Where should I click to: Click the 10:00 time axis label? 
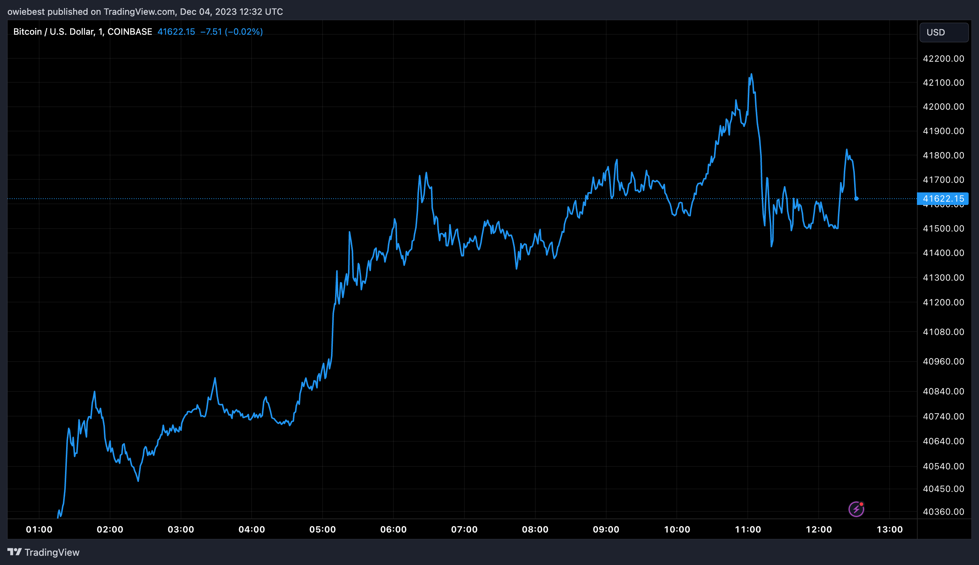[x=677, y=529]
